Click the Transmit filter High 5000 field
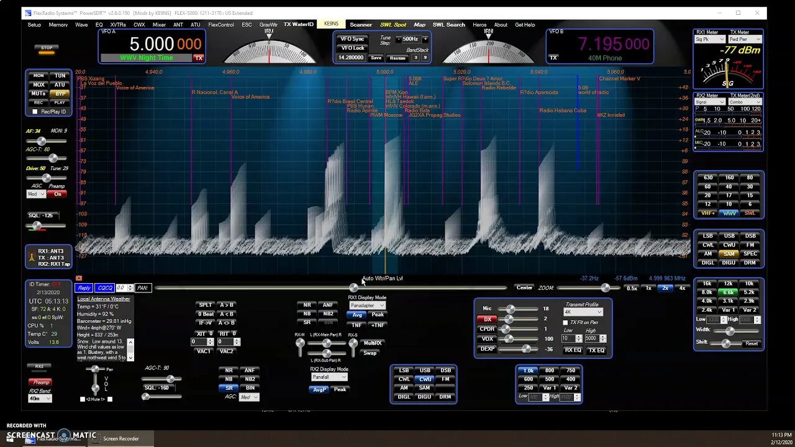Viewport: 795px width, 447px height. point(593,339)
